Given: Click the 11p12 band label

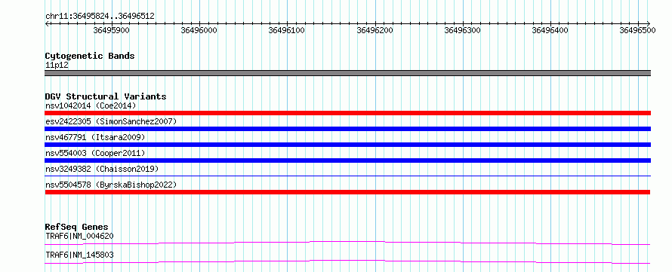Looking at the screenshot, I should point(57,66).
